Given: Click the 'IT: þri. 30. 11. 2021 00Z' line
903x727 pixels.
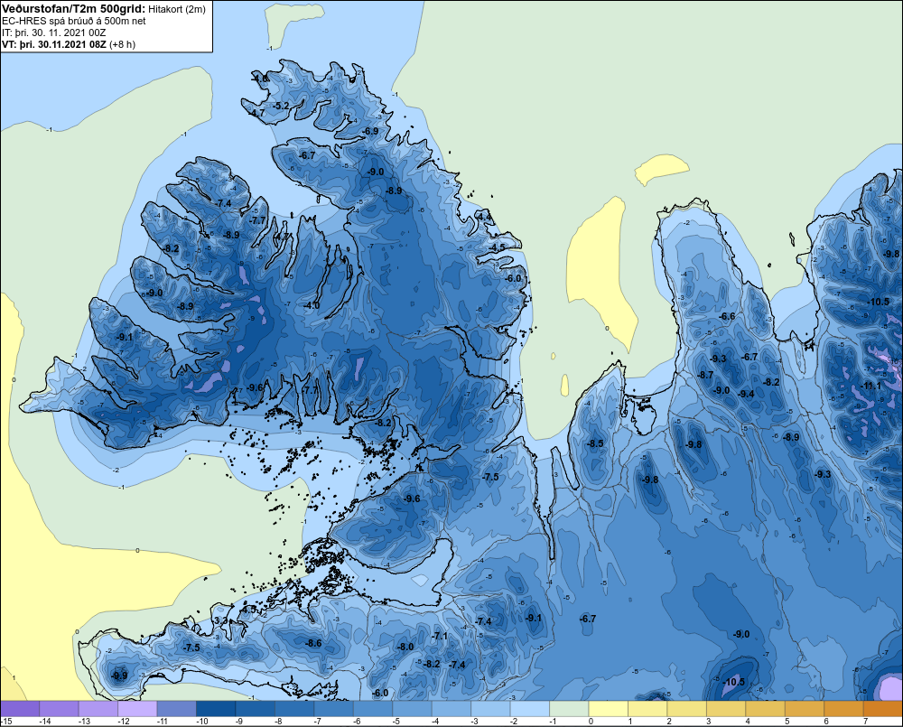Looking at the screenshot, I should [x=53, y=33].
